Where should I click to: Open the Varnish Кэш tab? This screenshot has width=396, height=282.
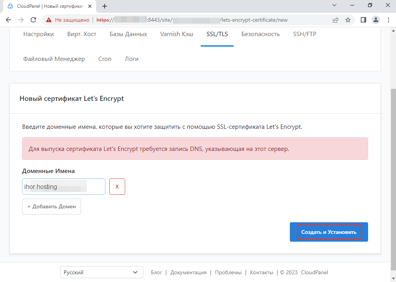tap(176, 34)
